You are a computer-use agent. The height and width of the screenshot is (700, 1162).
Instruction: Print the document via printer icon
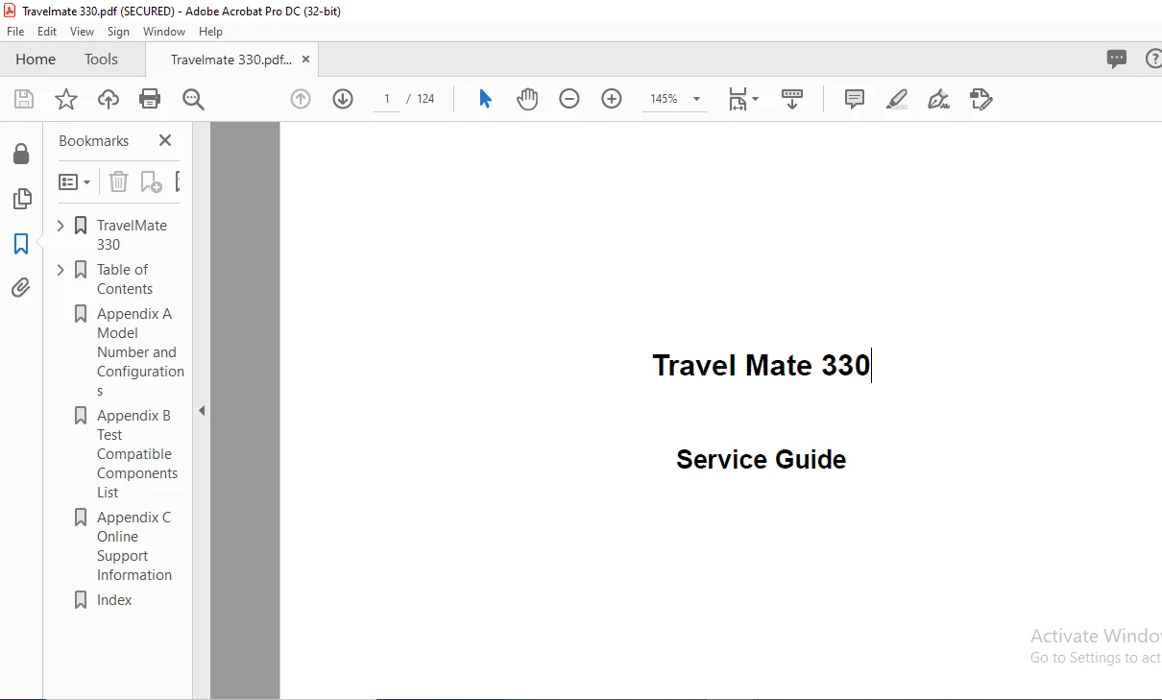(150, 99)
